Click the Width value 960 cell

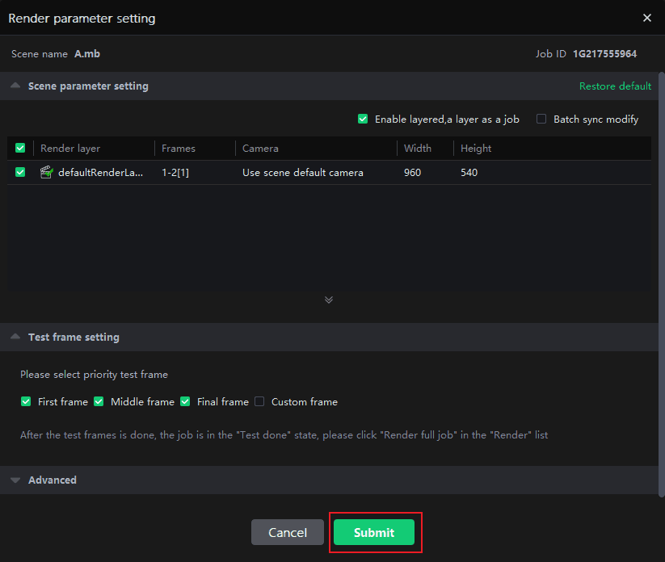click(x=413, y=172)
